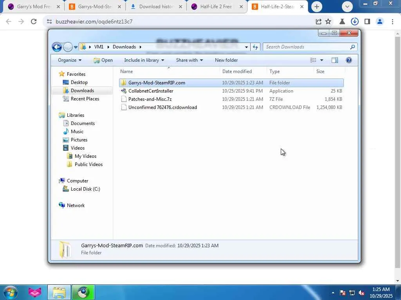Click the Garrys-Mod-SteamRIP.com folder icon in list

[x=124, y=83]
